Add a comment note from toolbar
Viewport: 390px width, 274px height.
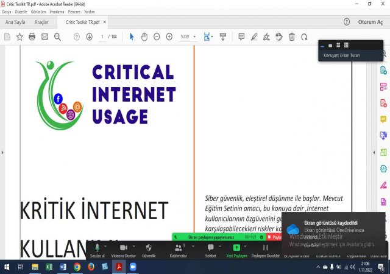coord(241,37)
